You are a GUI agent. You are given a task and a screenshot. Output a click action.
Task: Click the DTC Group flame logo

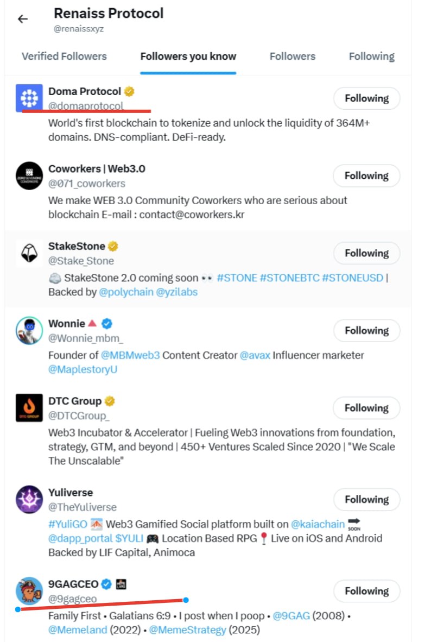29,408
